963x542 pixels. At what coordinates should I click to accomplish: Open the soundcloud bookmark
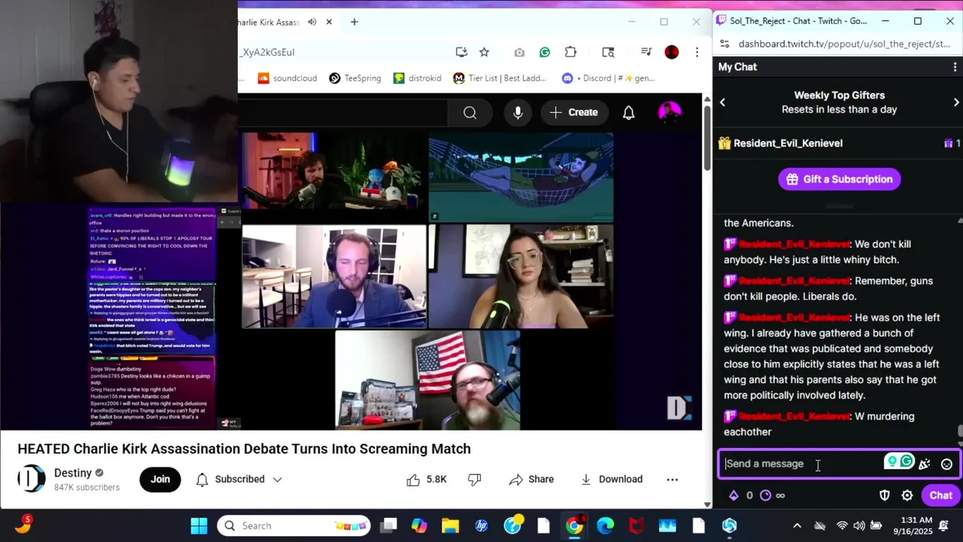(x=287, y=78)
